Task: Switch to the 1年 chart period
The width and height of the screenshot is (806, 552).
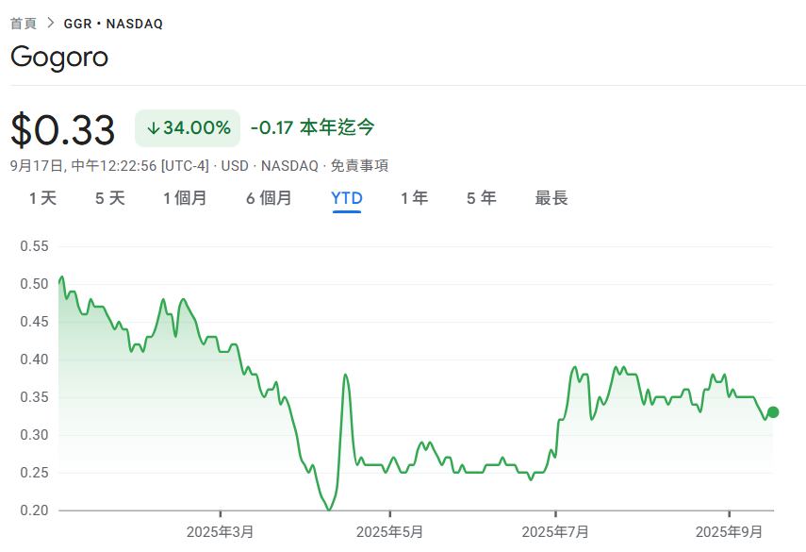Action: coord(415,198)
